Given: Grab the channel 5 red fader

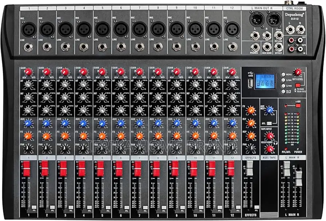Looking at the screenshot, I should point(100,168).
